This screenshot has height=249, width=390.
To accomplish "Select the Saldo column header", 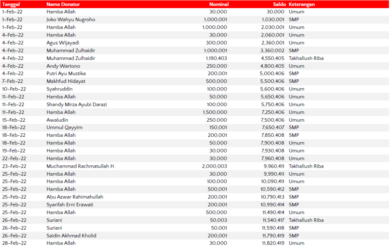I will [278, 4].
